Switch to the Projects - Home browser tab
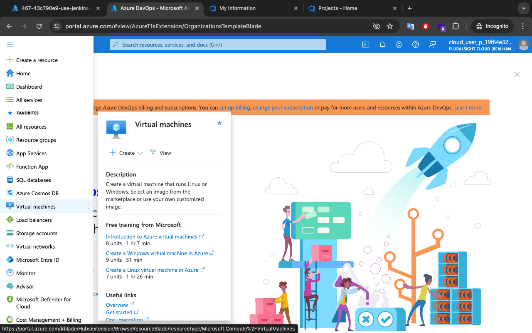This screenshot has width=532, height=333. [x=352, y=8]
